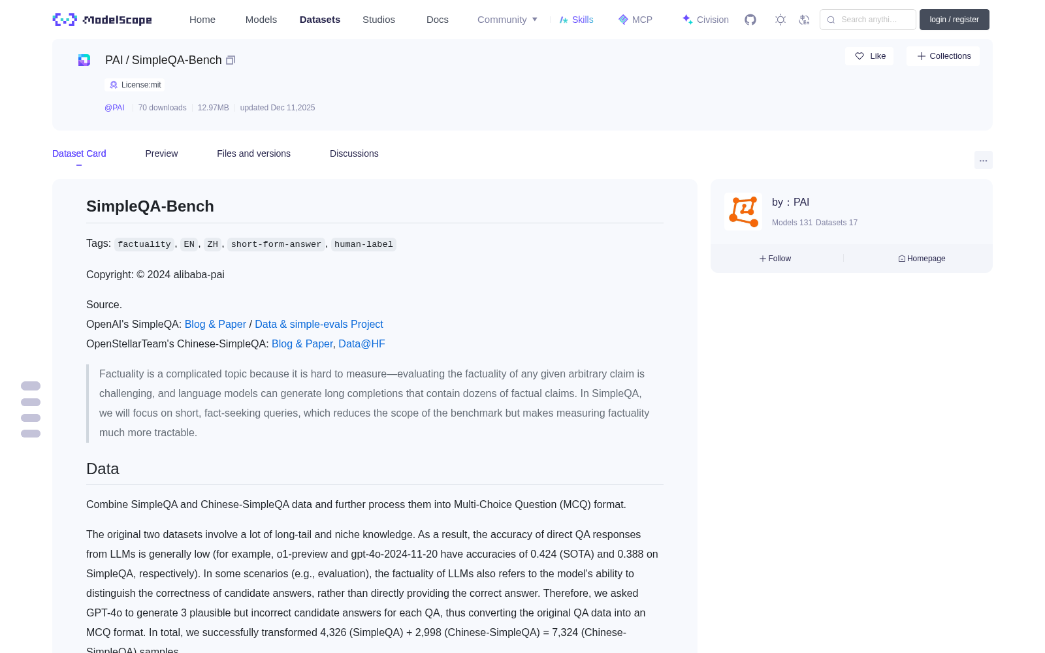Click the Models 131 count
Viewport: 1045px width, 653px height.
(x=792, y=223)
